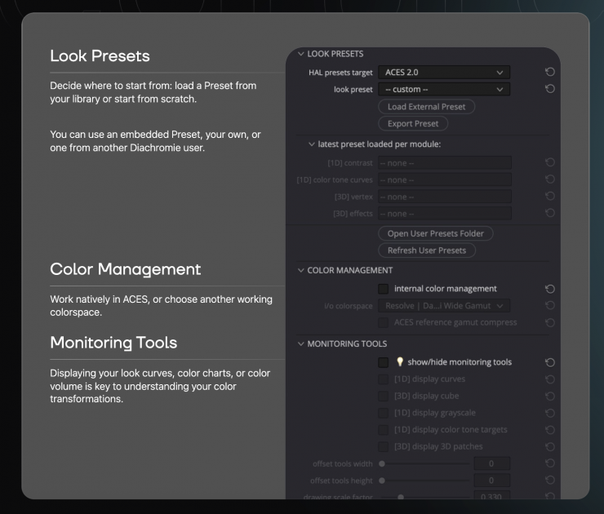Open the look preset dropdown
604x514 pixels.
pyautogui.click(x=444, y=89)
